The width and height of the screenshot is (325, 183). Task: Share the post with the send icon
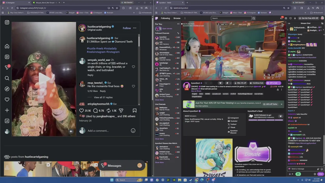coord(121,111)
